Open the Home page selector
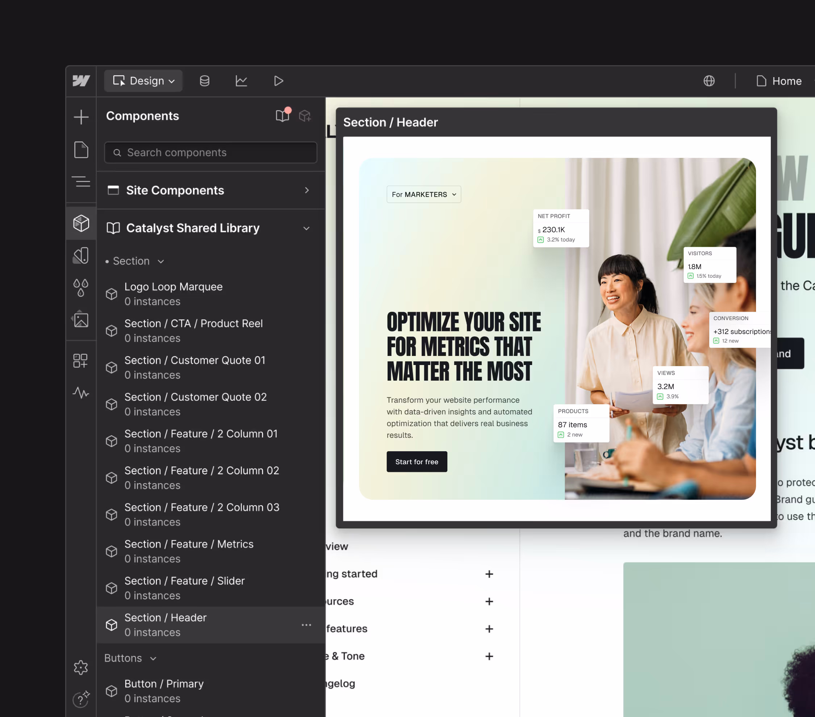Image resolution: width=815 pixels, height=717 pixels. tap(779, 81)
